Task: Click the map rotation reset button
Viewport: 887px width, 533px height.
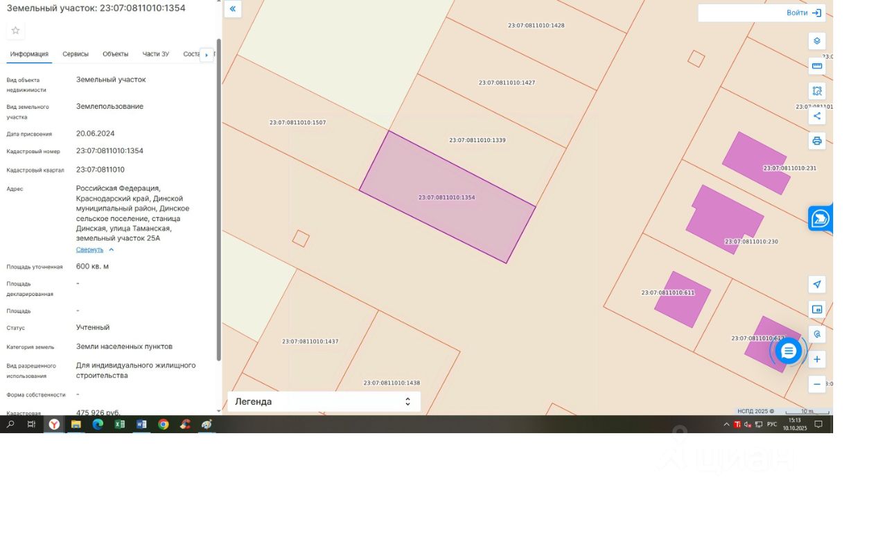Action: 817,334
